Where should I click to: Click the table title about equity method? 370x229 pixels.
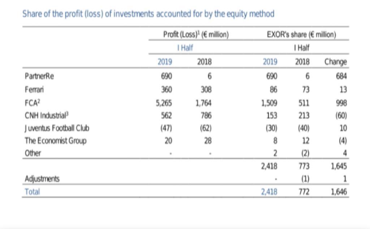click(148, 14)
